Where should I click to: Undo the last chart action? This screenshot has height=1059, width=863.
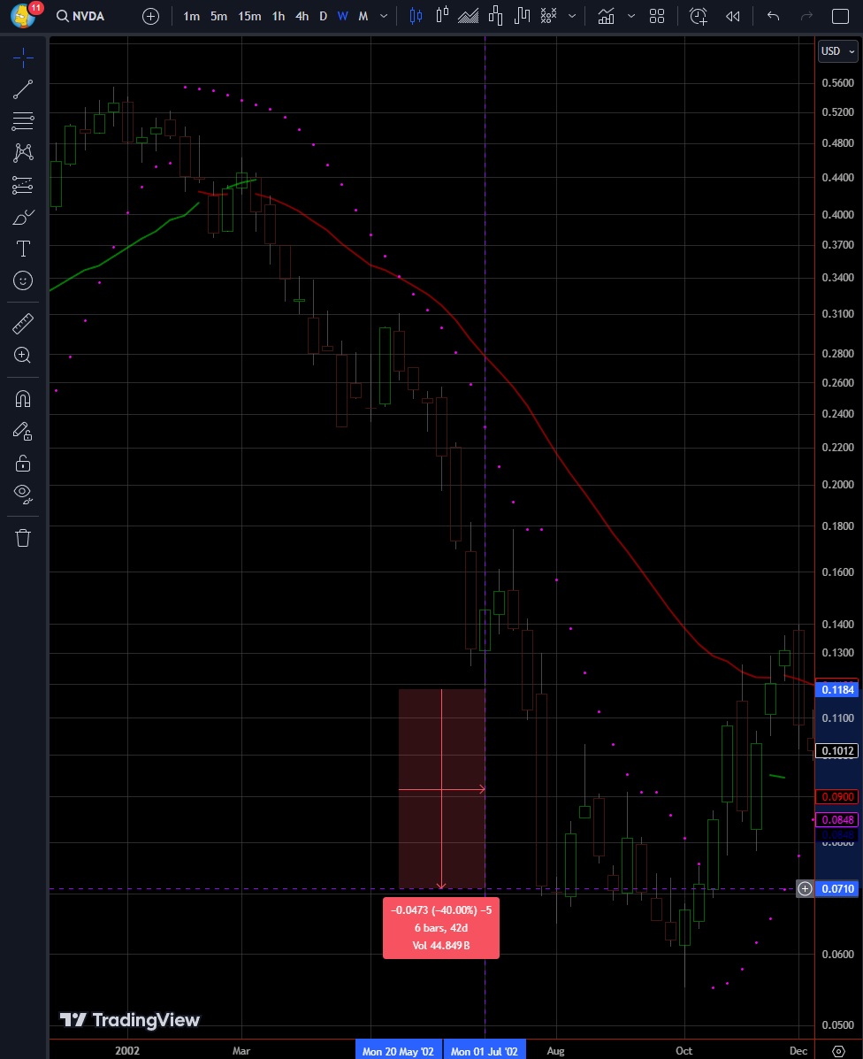pos(774,16)
